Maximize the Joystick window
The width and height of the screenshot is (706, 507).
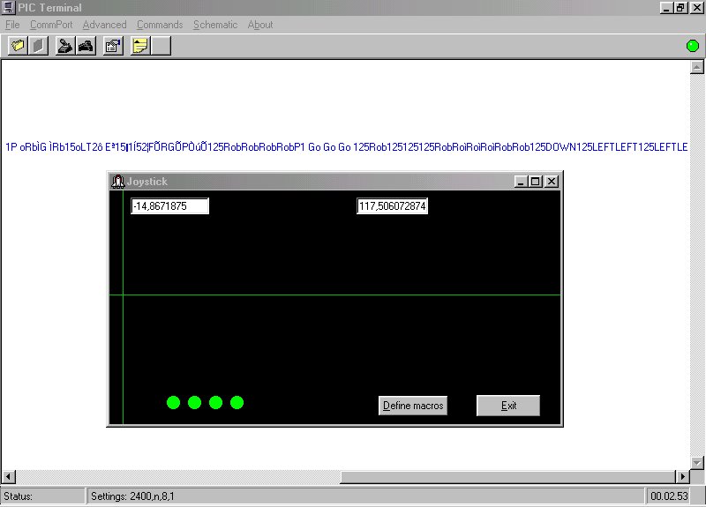[x=536, y=182]
